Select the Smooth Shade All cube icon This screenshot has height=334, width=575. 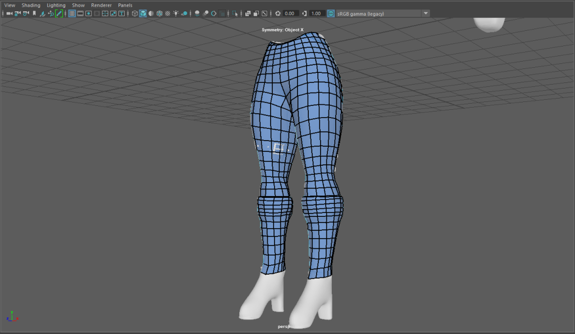(143, 13)
